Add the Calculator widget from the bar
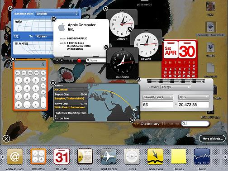Image resolution: width=228 pixels, height=171 pixels. (38, 157)
